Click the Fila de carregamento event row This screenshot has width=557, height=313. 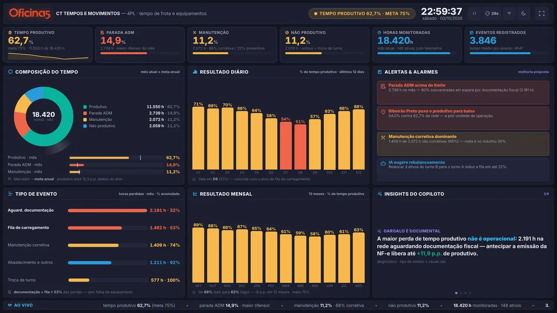pyautogui.click(x=94, y=228)
